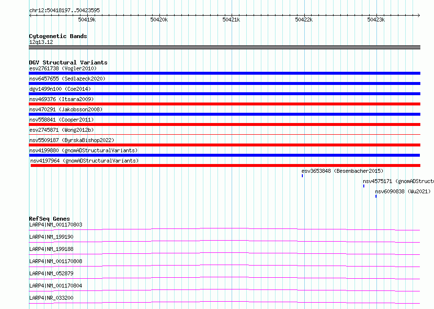Open variant nsv4575171 gnomAD label

(x=398, y=181)
